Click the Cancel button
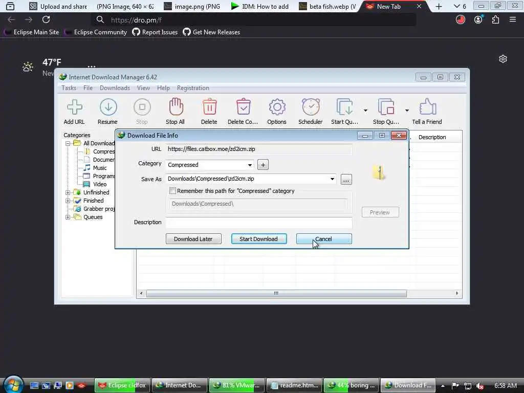 (x=324, y=239)
